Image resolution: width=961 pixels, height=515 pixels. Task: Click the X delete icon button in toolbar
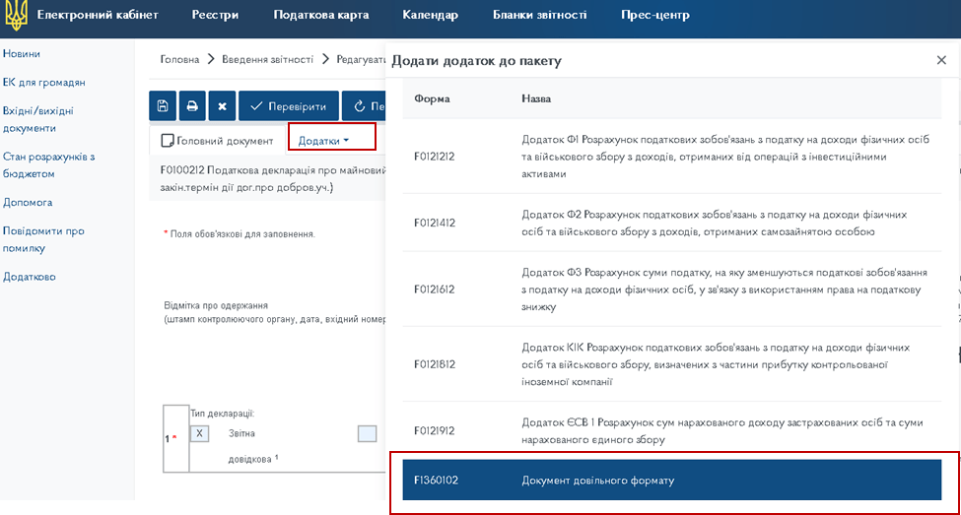pyautogui.click(x=222, y=106)
